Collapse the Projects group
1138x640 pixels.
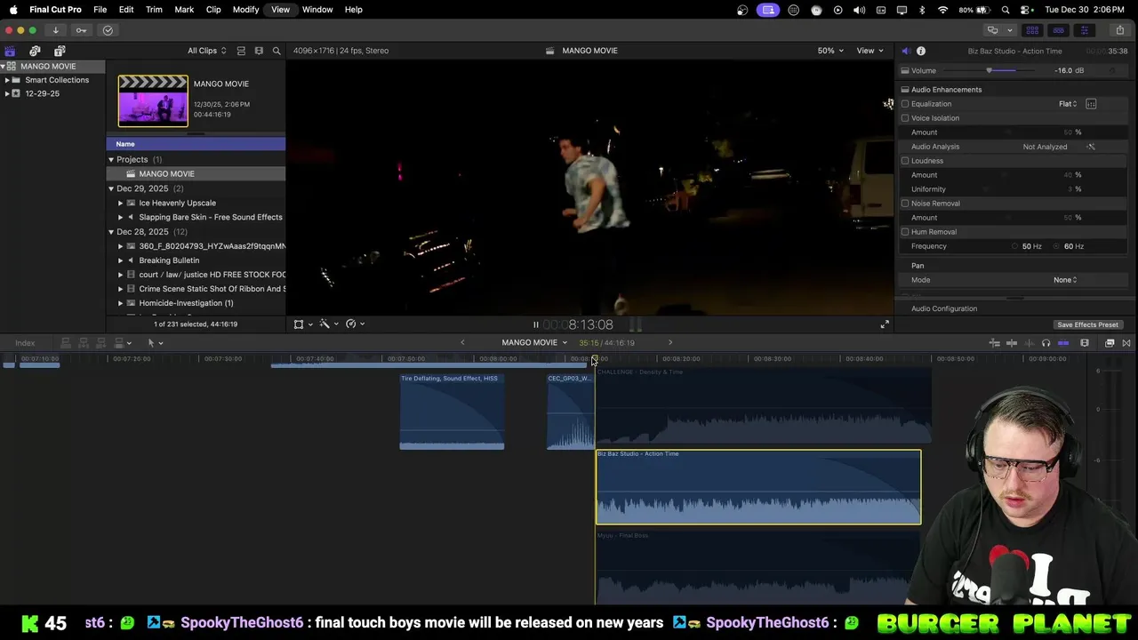111,160
